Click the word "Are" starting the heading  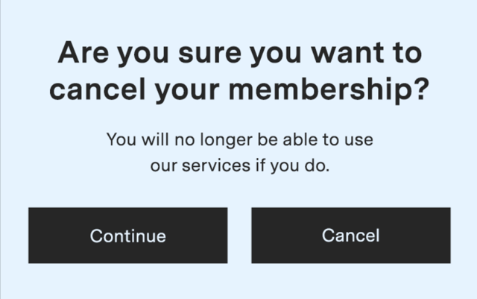[x=81, y=54]
